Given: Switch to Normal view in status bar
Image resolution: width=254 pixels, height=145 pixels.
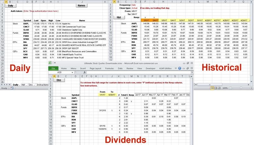Looking at the screenshot, I should pos(212,88).
